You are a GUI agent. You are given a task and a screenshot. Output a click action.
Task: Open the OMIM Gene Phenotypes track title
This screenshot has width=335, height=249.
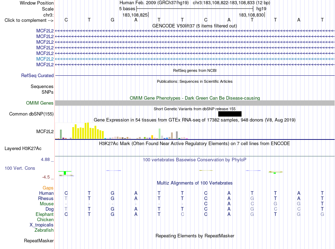click(195, 98)
